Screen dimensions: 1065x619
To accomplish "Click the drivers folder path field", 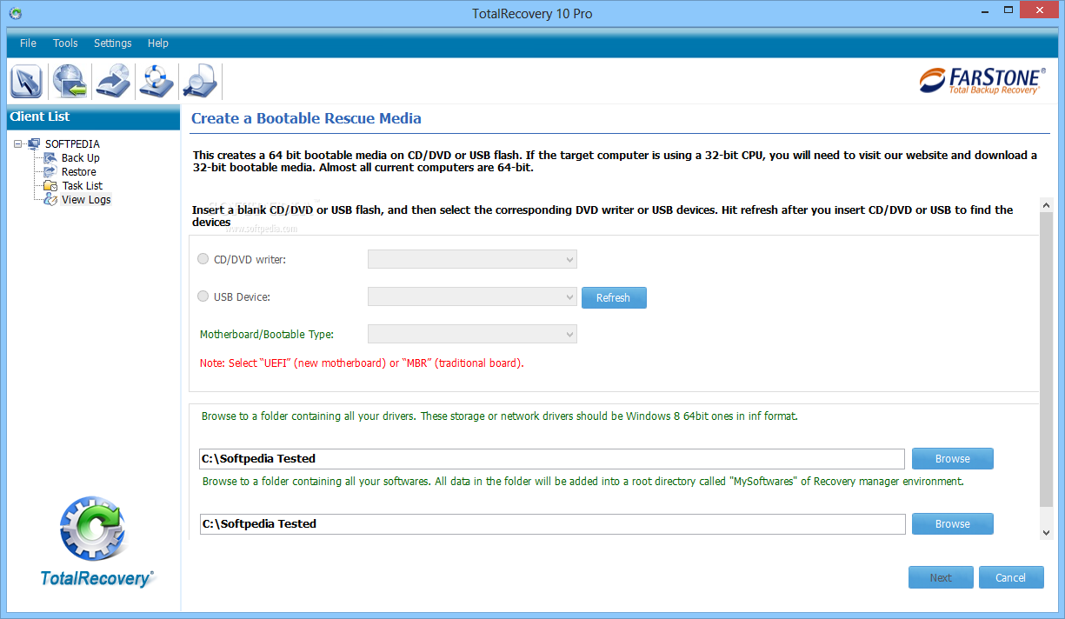I will click(552, 458).
